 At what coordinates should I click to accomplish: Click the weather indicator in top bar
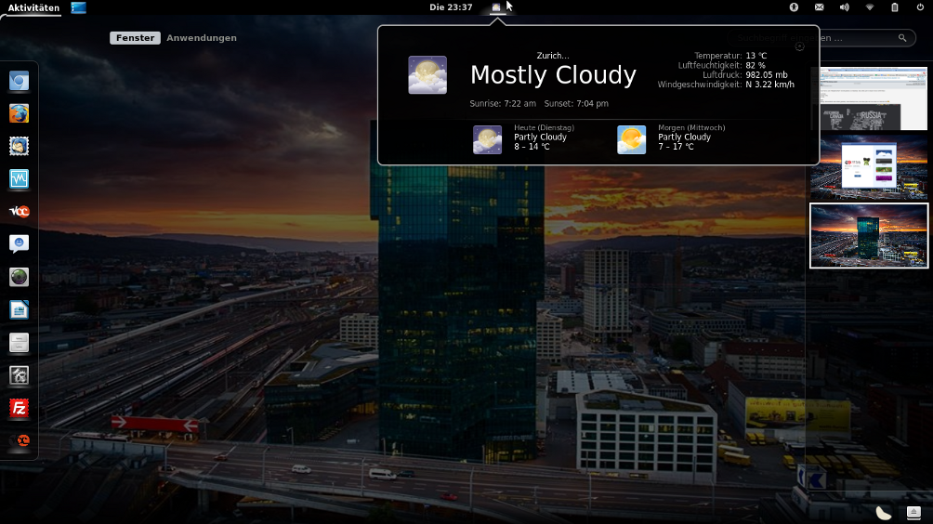496,7
